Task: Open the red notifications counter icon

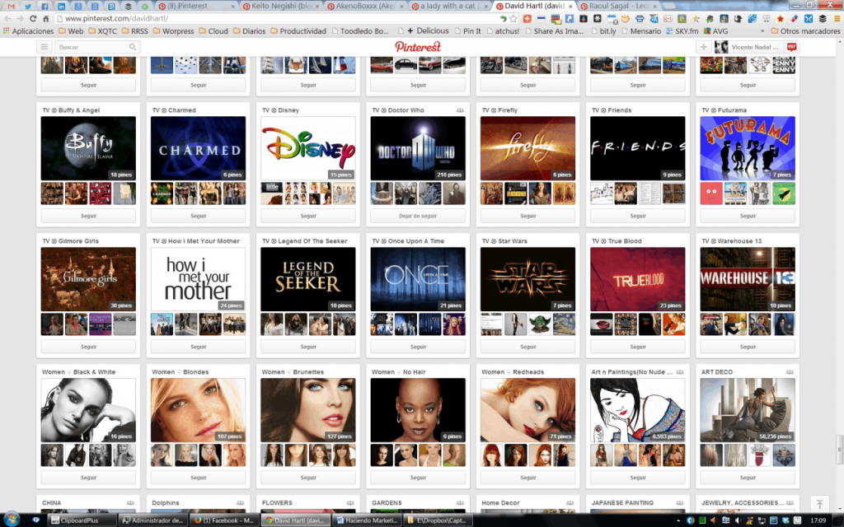Action: point(792,47)
